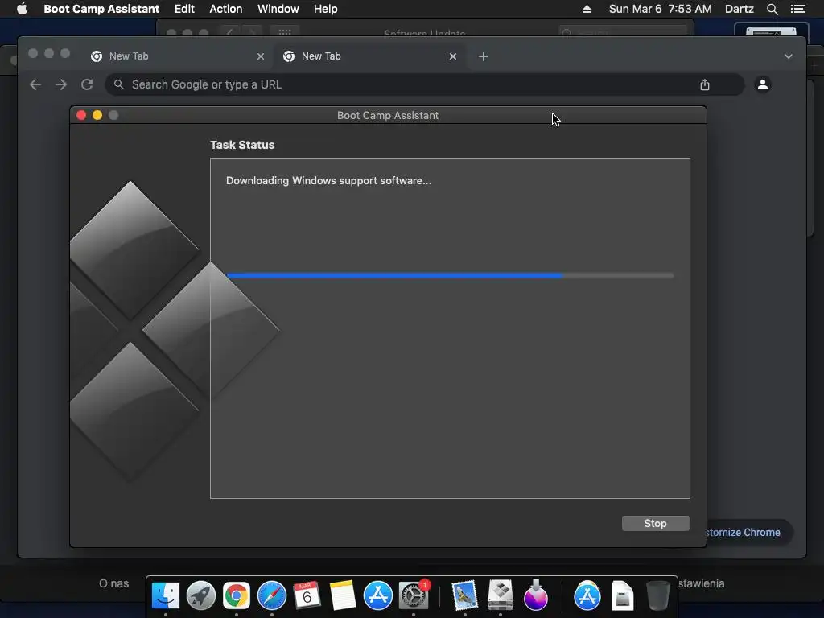Screen dimensions: 824x618
Task: Open the Boot Camp Assistant application menu
Action: [101, 9]
